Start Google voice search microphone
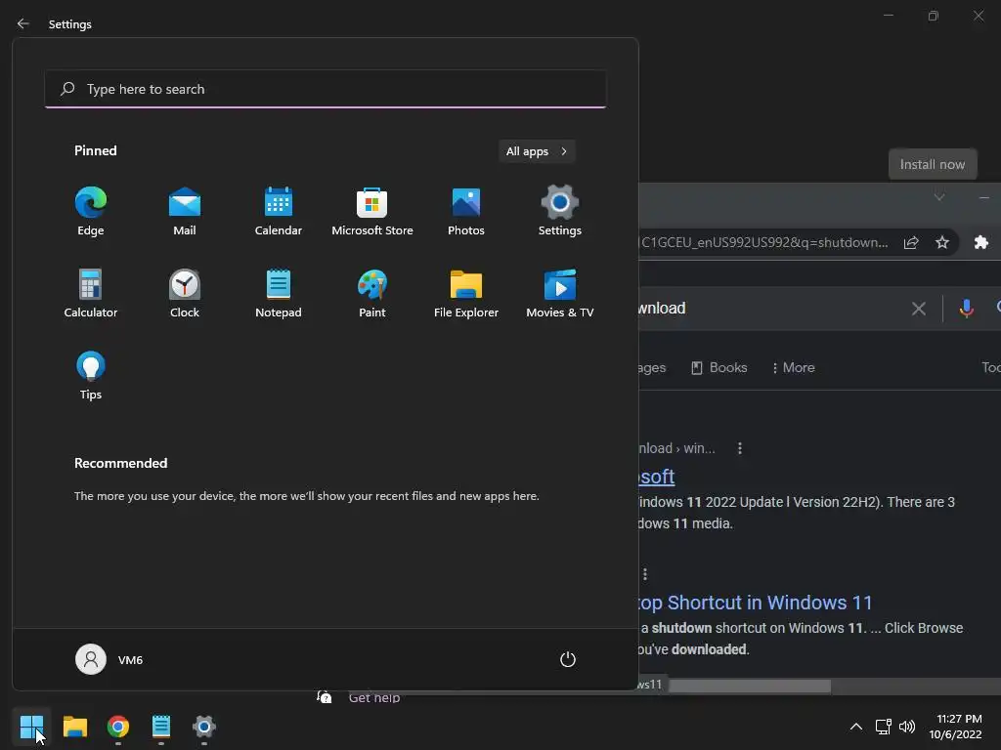Image resolution: width=1001 pixels, height=750 pixels. coord(967,309)
